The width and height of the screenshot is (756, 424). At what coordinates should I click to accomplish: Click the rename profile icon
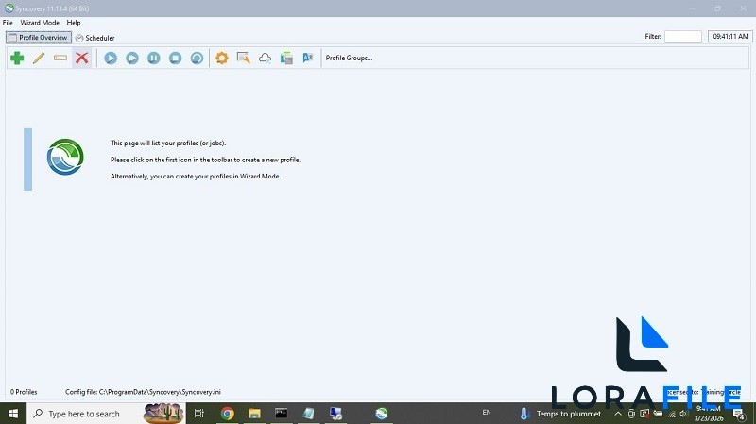click(60, 58)
